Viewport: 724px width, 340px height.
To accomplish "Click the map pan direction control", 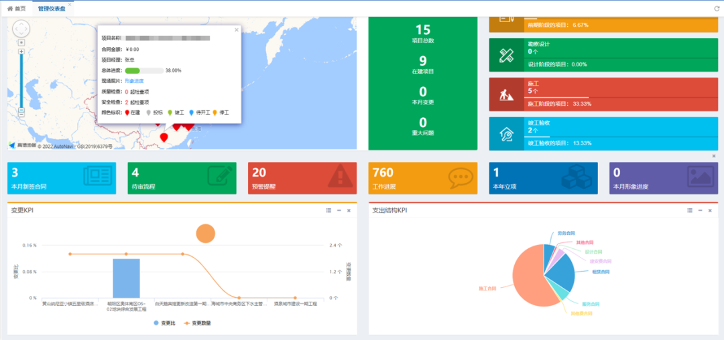I will click(21, 29).
